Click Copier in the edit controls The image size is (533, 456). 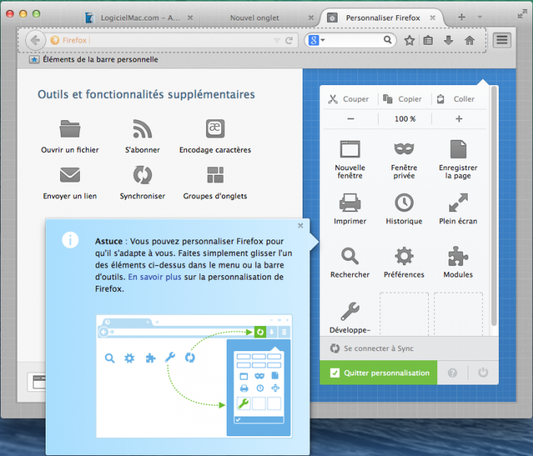[405, 99]
